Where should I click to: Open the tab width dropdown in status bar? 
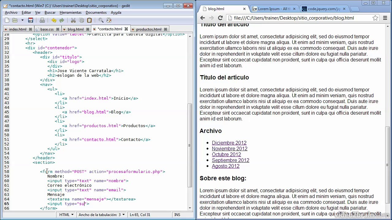pos(101,215)
